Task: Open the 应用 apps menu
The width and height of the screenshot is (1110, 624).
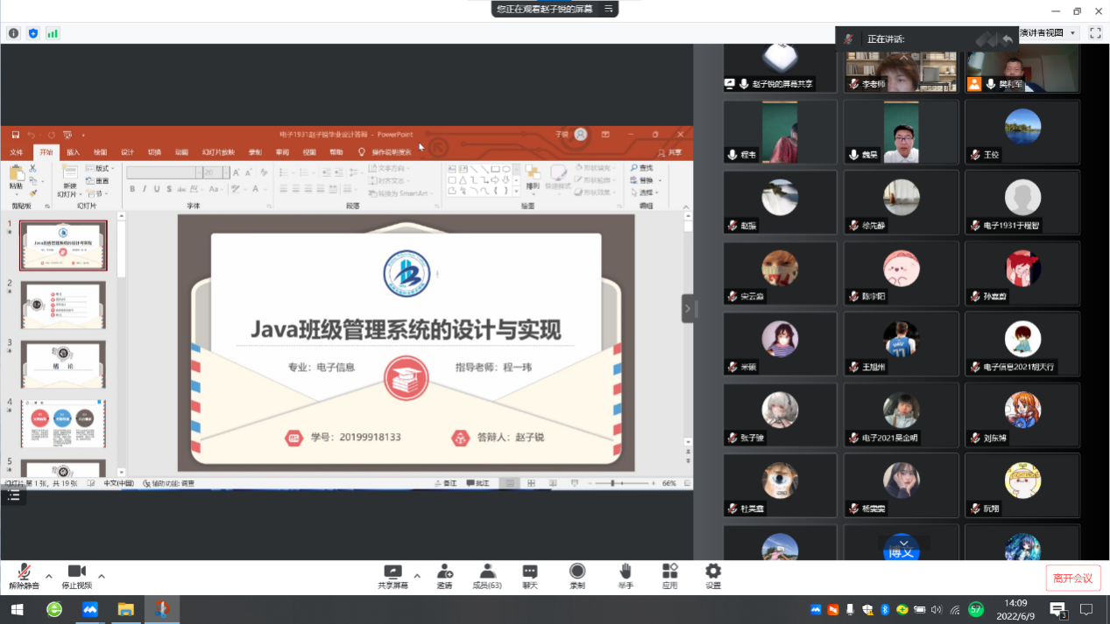Action: point(670,577)
